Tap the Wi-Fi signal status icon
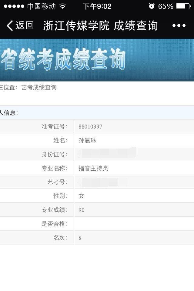 63,6
